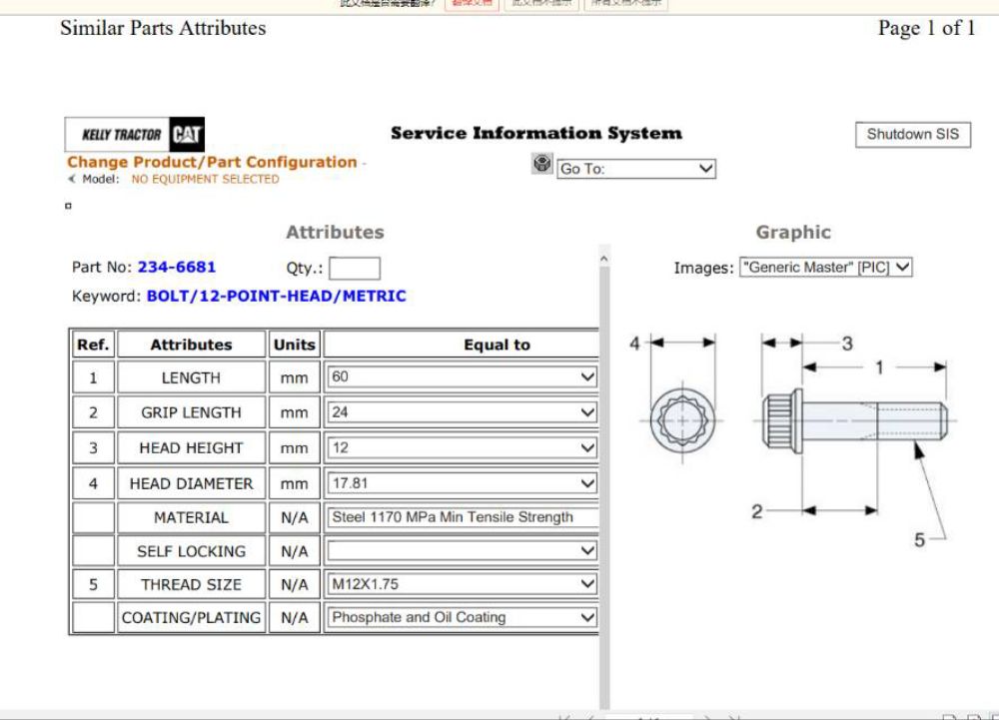Click N/A unit cell in MATERIAL row
This screenshot has height=720, width=999.
295,517
